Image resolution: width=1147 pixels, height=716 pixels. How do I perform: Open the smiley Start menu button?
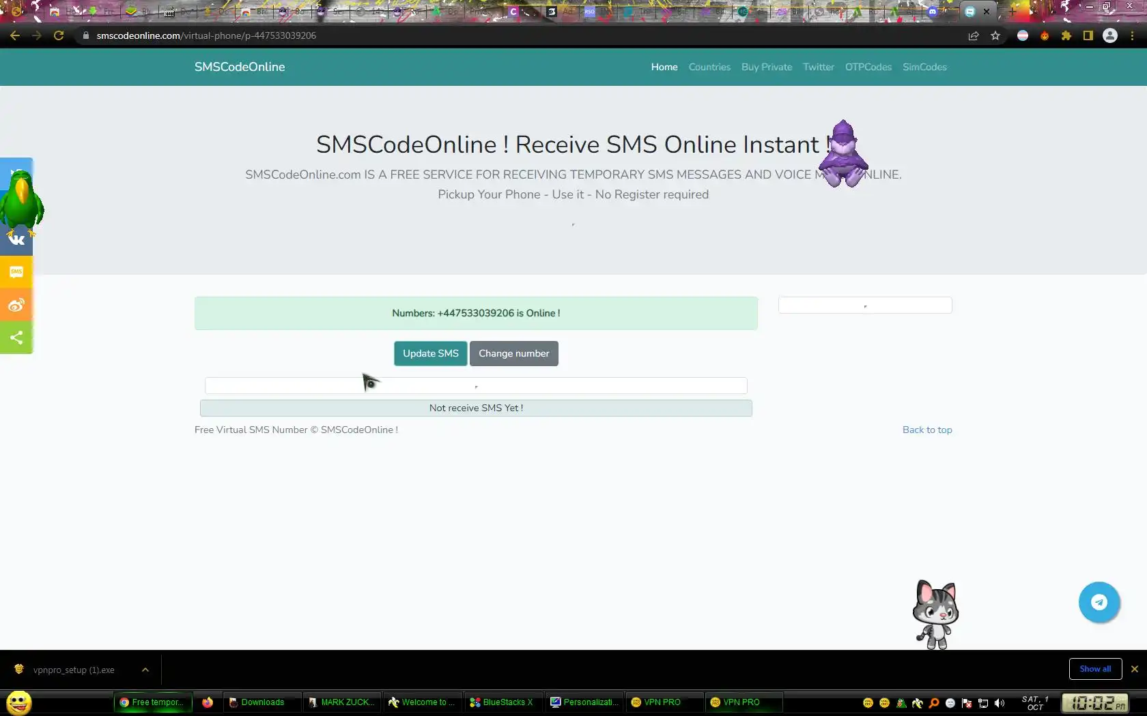19,702
